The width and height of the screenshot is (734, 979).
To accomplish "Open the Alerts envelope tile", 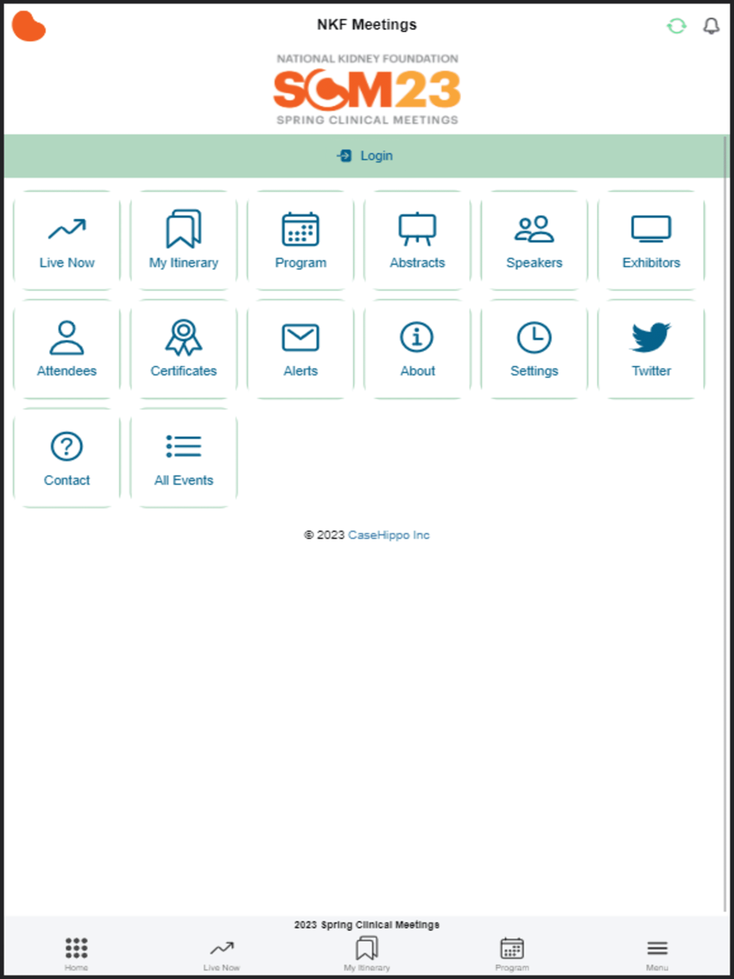I will tap(300, 349).
